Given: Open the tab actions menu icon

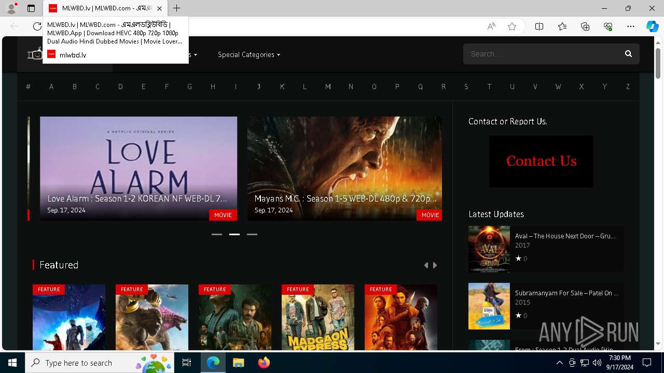Looking at the screenshot, I should coord(31,8).
